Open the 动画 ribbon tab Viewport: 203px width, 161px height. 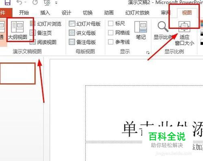click(109, 13)
